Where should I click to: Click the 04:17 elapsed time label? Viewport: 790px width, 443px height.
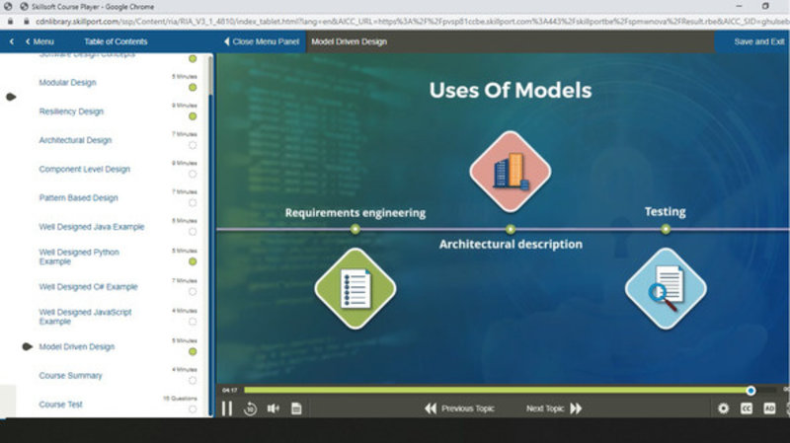tap(230, 390)
